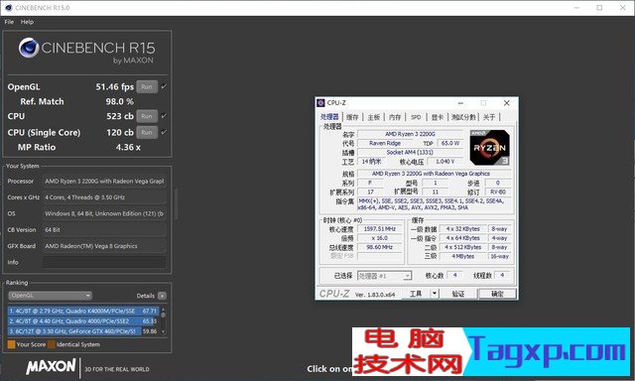This screenshot has height=381, width=635.
Task: Select the 处理器 tab in CPU-Z
Action: tap(329, 117)
